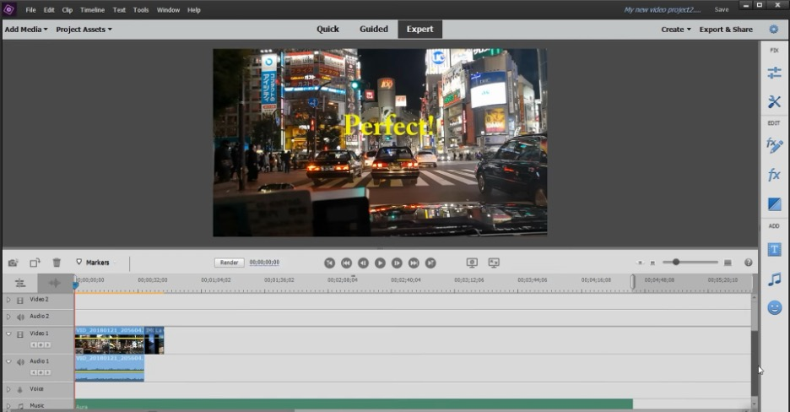Open the Project Assets dropdown

coord(84,30)
